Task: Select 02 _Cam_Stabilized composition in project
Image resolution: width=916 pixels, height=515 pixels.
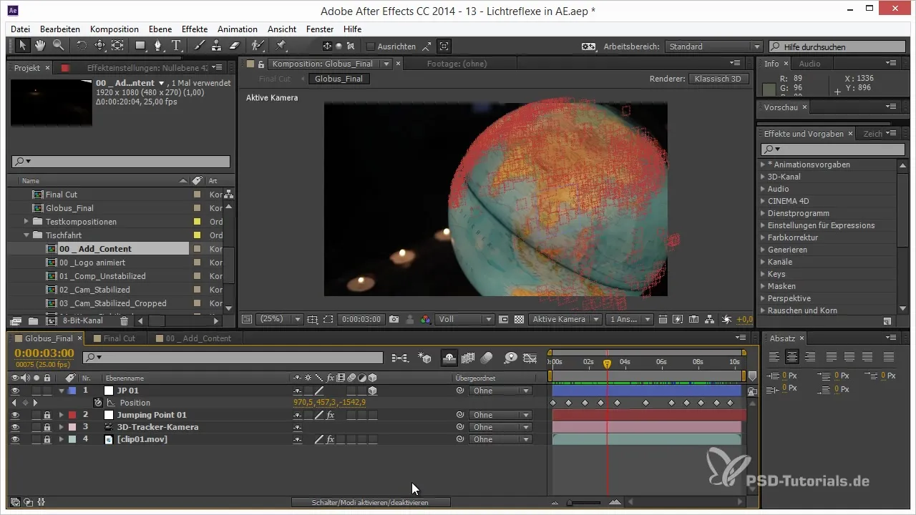Action: 94,290
